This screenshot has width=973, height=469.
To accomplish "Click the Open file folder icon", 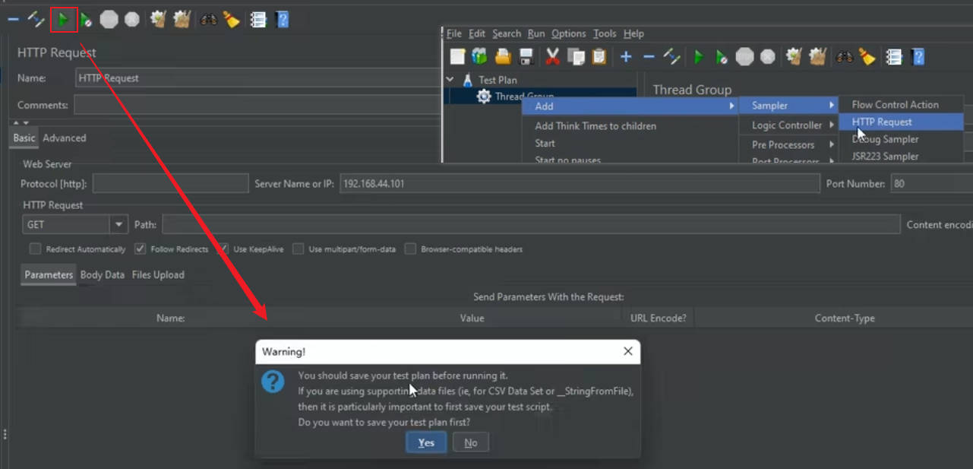I will coord(503,56).
